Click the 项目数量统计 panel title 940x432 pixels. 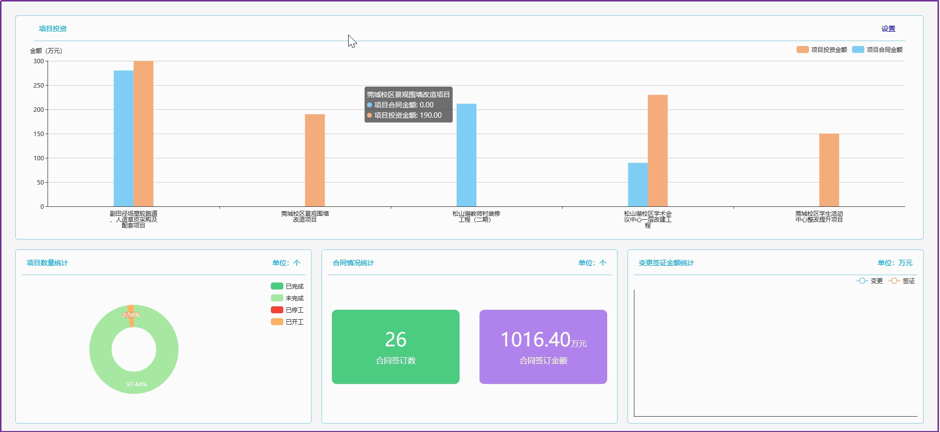[x=47, y=263]
